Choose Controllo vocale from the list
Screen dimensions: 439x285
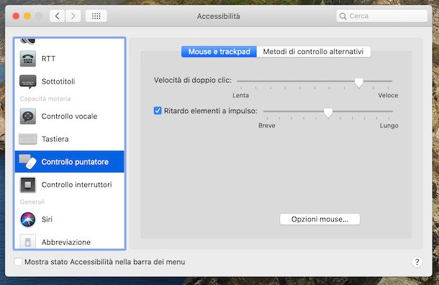point(69,116)
